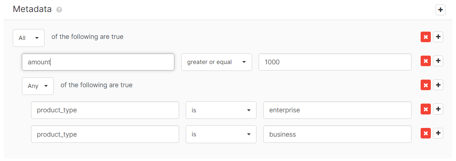Click the help icon beside Metadata heading
This screenshot has width=456, height=161.
pos(59,10)
